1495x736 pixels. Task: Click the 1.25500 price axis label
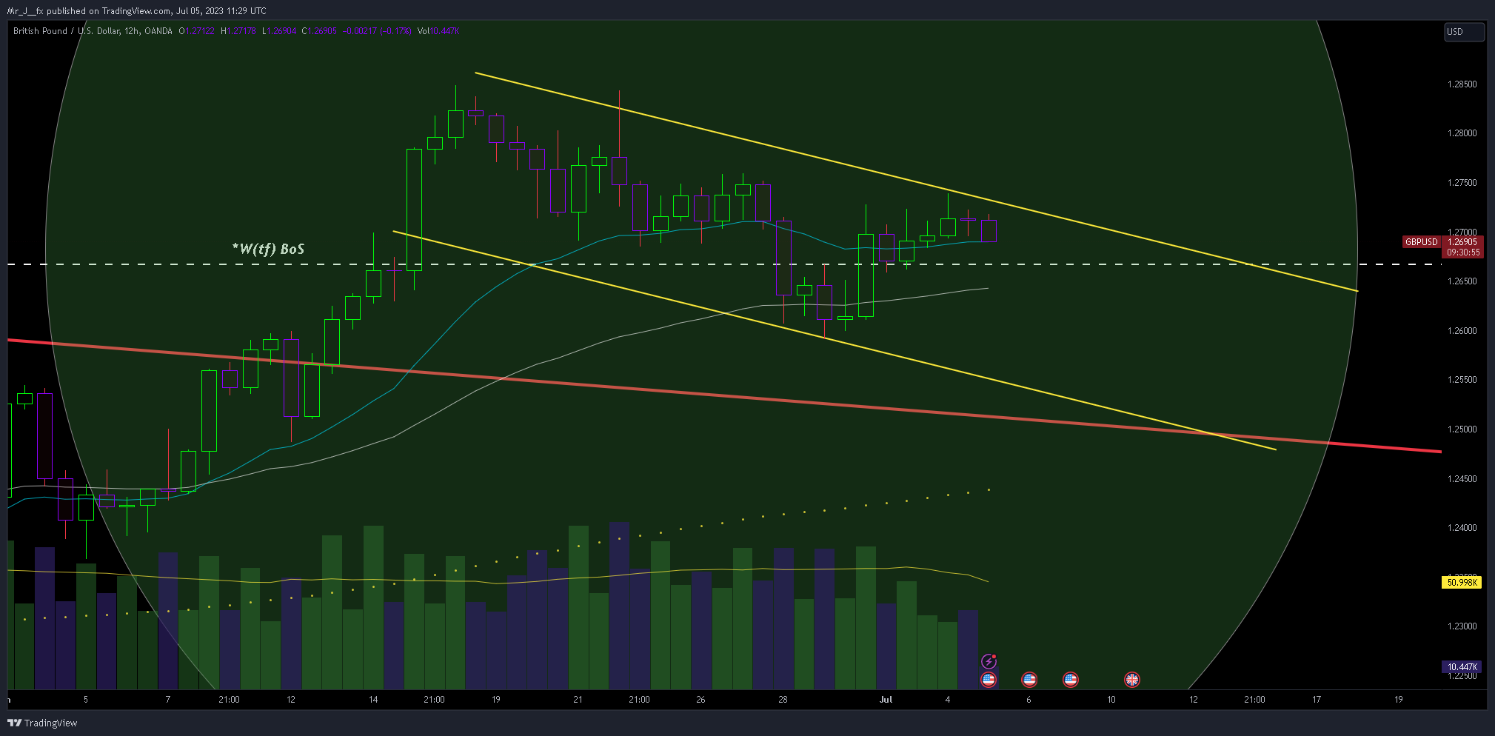1462,380
